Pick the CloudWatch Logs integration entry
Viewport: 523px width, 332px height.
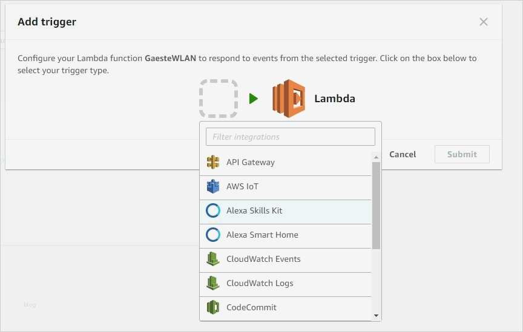(x=285, y=283)
